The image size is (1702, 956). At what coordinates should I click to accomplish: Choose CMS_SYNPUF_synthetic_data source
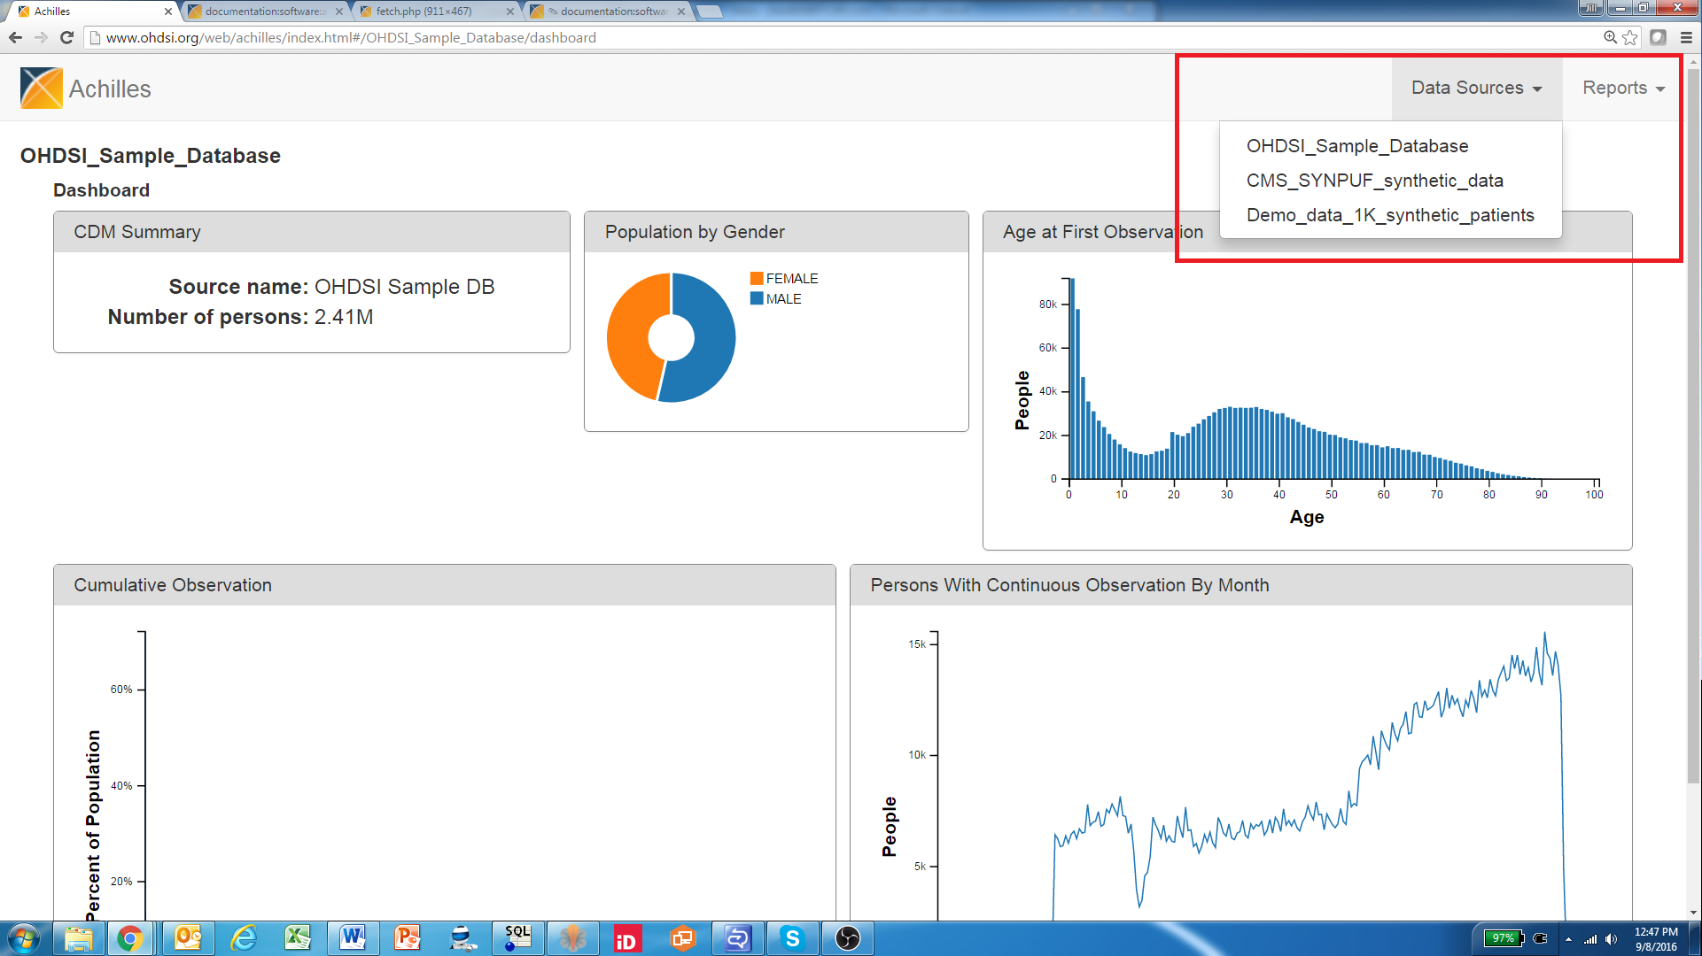click(x=1374, y=181)
